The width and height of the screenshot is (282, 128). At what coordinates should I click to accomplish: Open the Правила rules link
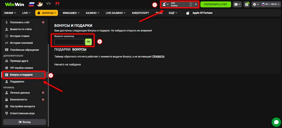[158, 57]
